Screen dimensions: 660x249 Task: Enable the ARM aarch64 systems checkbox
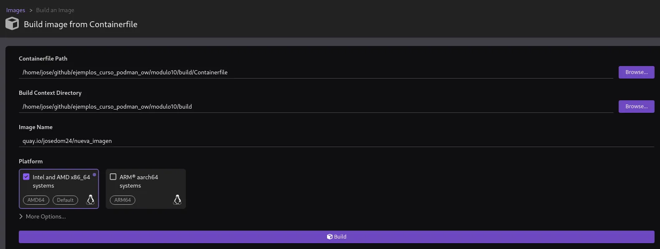tap(113, 177)
